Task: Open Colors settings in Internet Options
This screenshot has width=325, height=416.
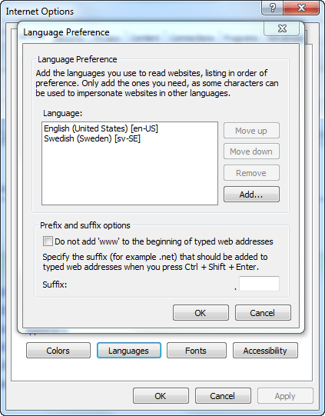Action: coord(58,351)
